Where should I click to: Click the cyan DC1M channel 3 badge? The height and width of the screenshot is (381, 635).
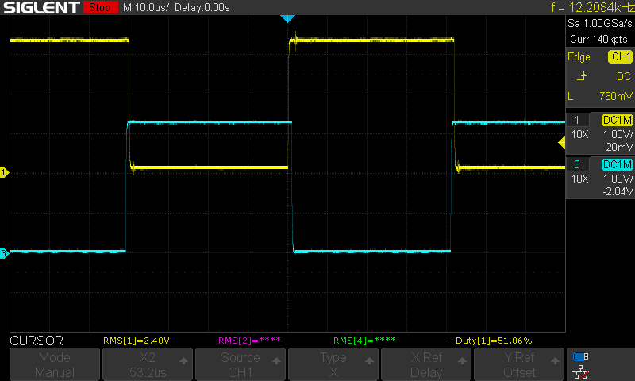click(617, 164)
